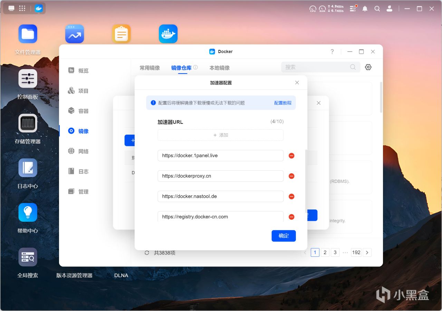Click the show desktop icon in top bar
Screen dimensions: 442x311
11,8
